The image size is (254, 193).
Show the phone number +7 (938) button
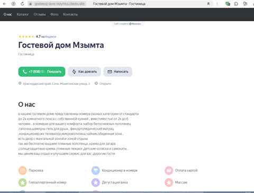42,72
